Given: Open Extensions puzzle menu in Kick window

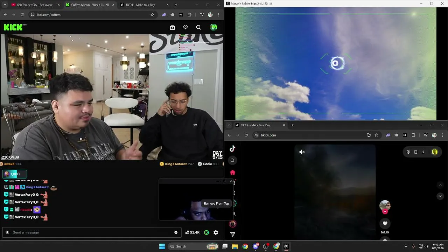Looking at the screenshot, I should pyautogui.click(x=189, y=15).
